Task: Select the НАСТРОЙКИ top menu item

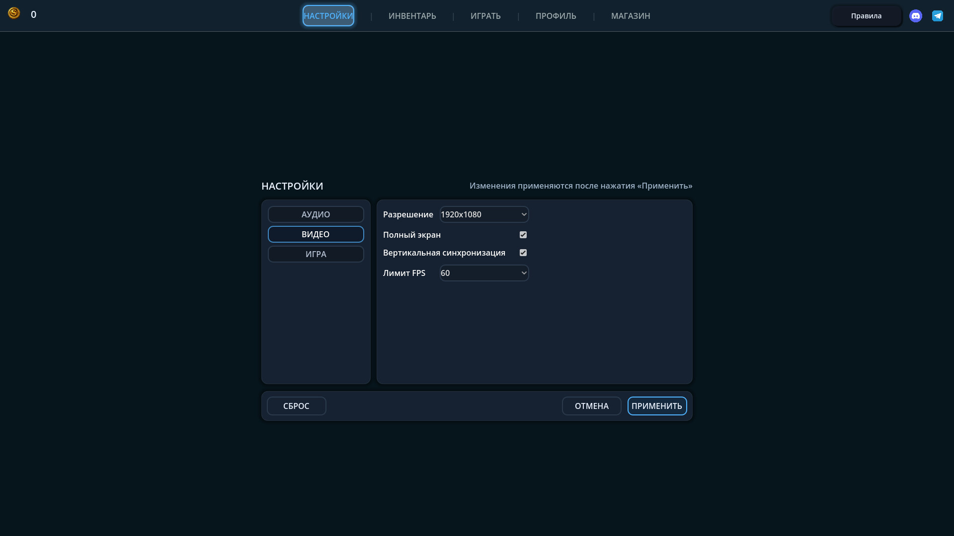Action: [x=328, y=16]
